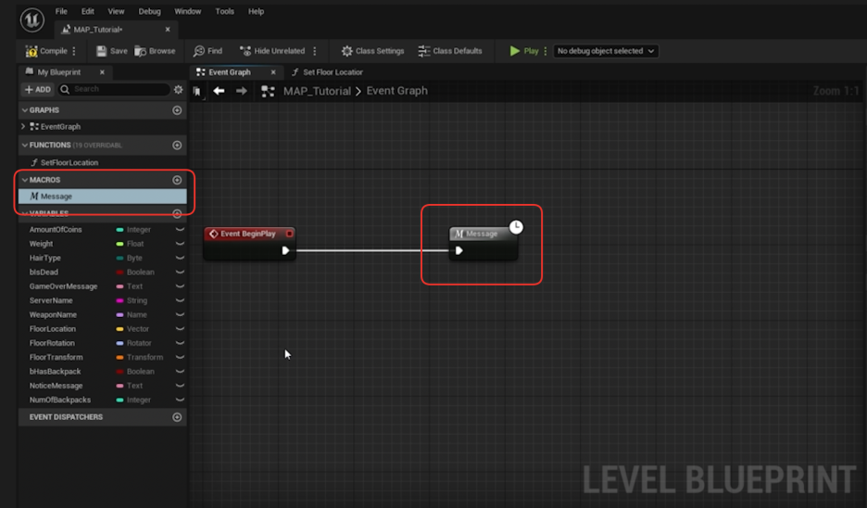Close Event Graph tab
This screenshot has height=508, width=867.
click(x=273, y=72)
